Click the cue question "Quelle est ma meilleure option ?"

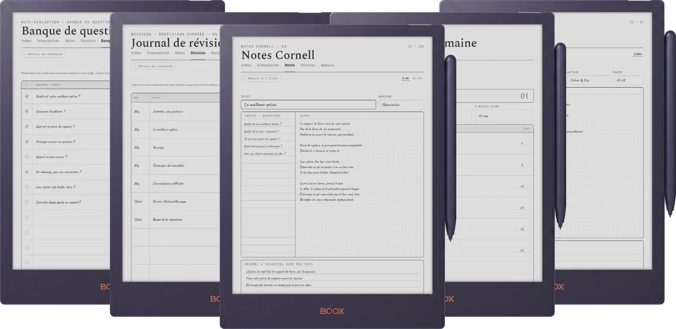[263, 124]
